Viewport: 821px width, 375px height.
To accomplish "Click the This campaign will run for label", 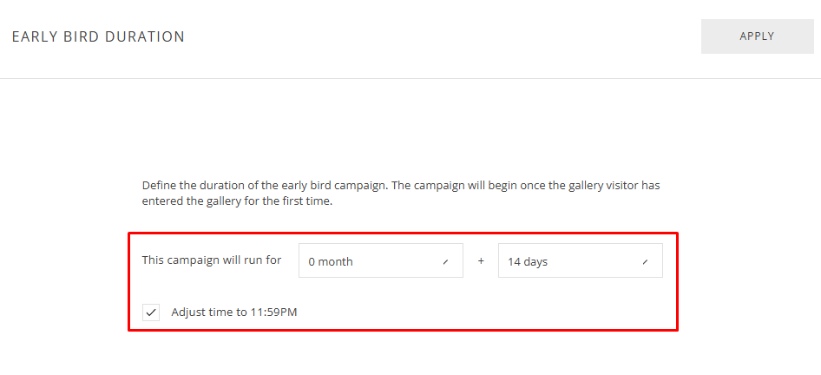I will pyautogui.click(x=211, y=260).
